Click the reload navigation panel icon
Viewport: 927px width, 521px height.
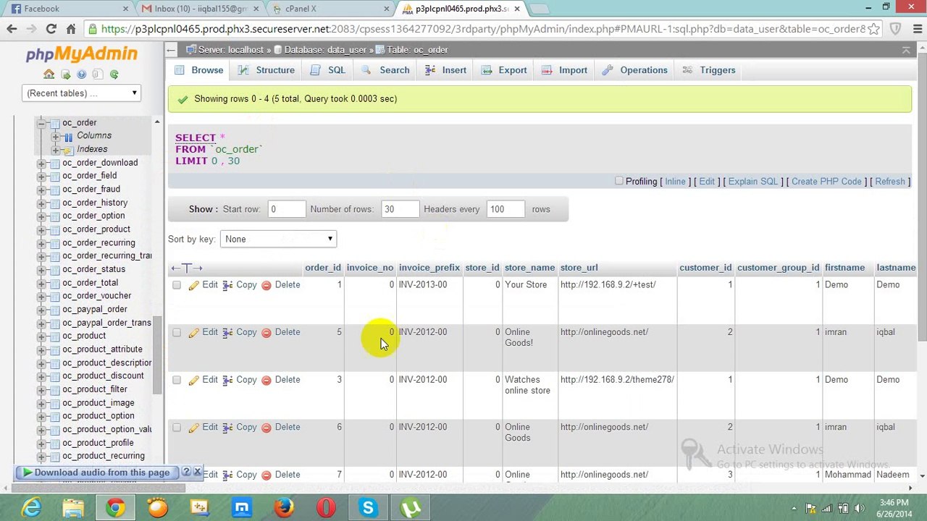tap(114, 75)
